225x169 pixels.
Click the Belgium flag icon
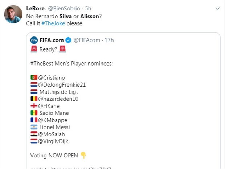(x=34, y=99)
